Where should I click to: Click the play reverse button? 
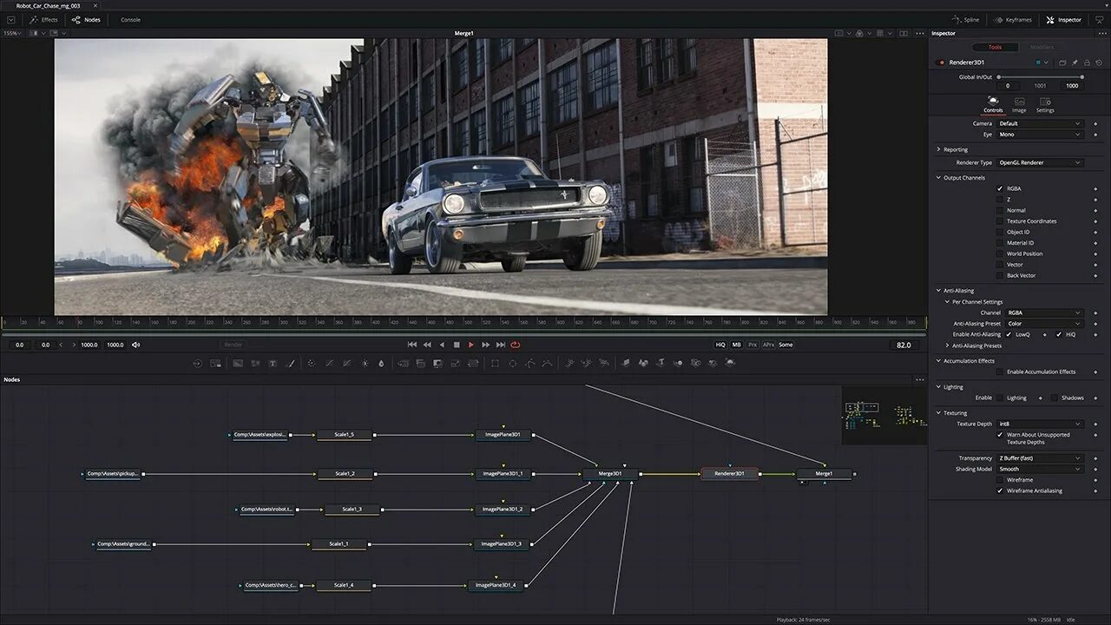tap(442, 345)
